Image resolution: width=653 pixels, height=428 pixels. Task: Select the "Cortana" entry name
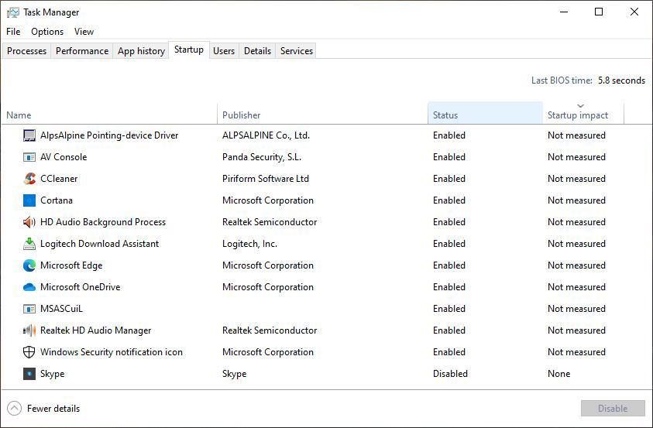tap(57, 200)
